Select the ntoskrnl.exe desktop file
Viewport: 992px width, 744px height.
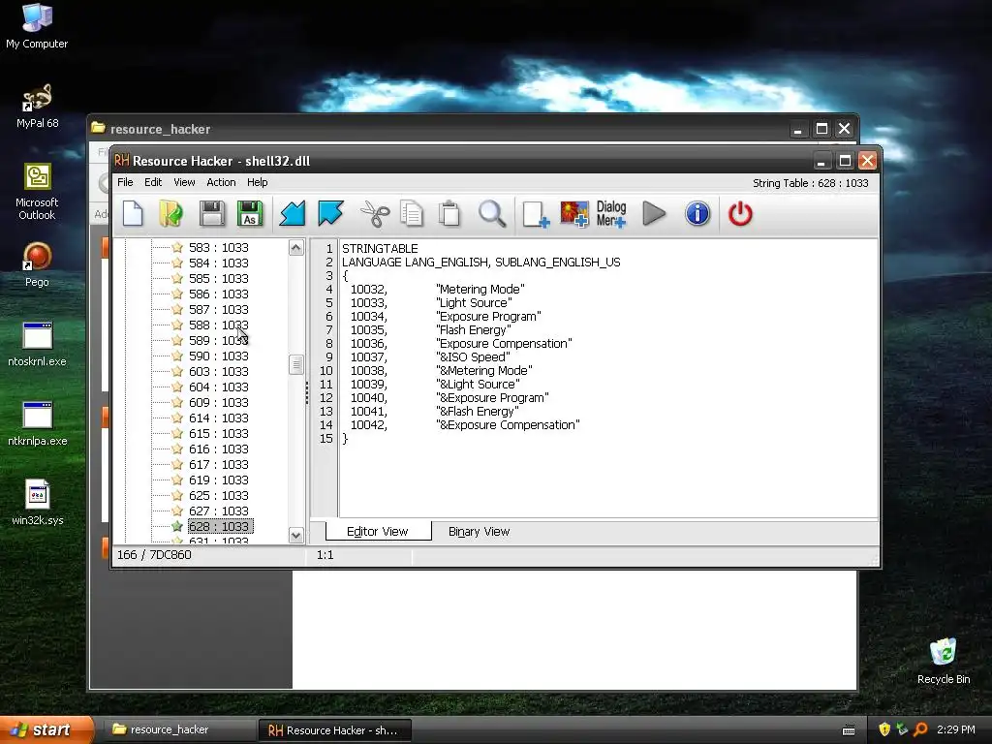(x=37, y=345)
